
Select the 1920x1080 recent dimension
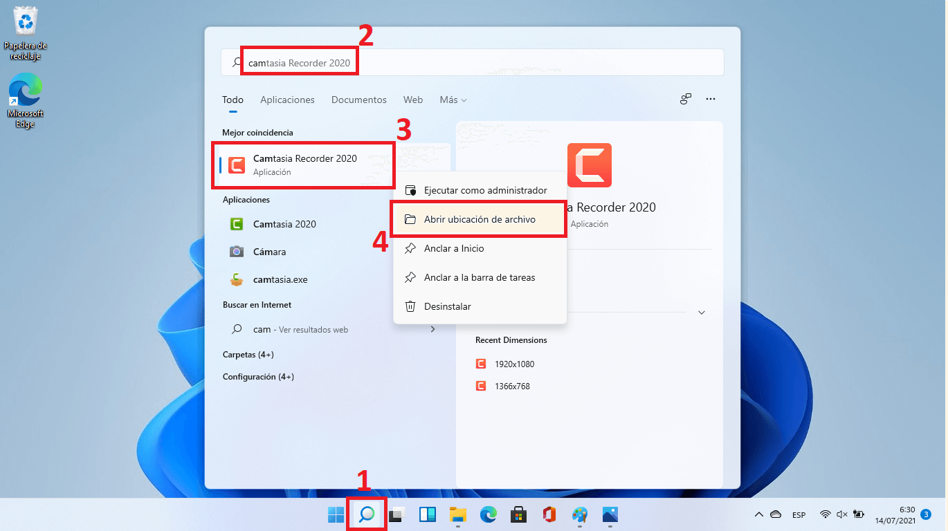click(513, 364)
